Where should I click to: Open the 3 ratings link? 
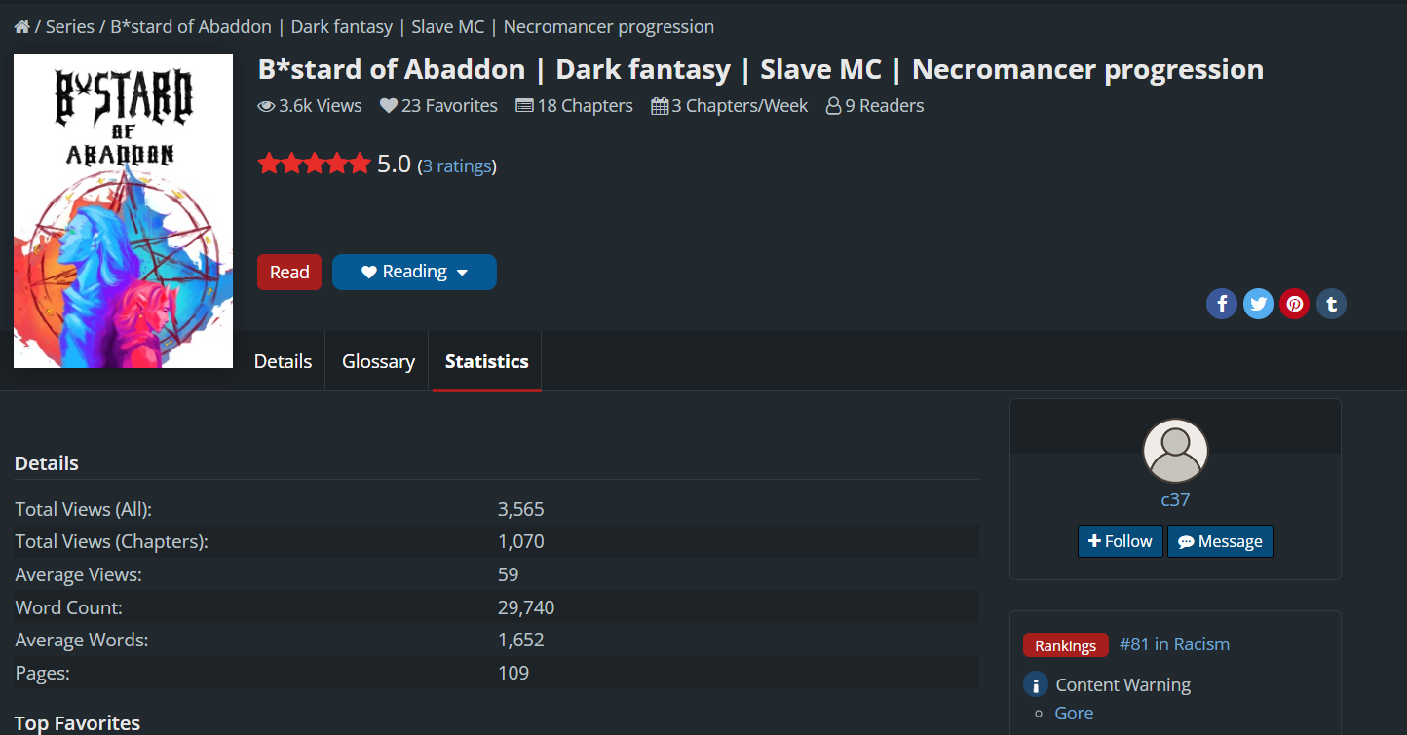point(457,166)
